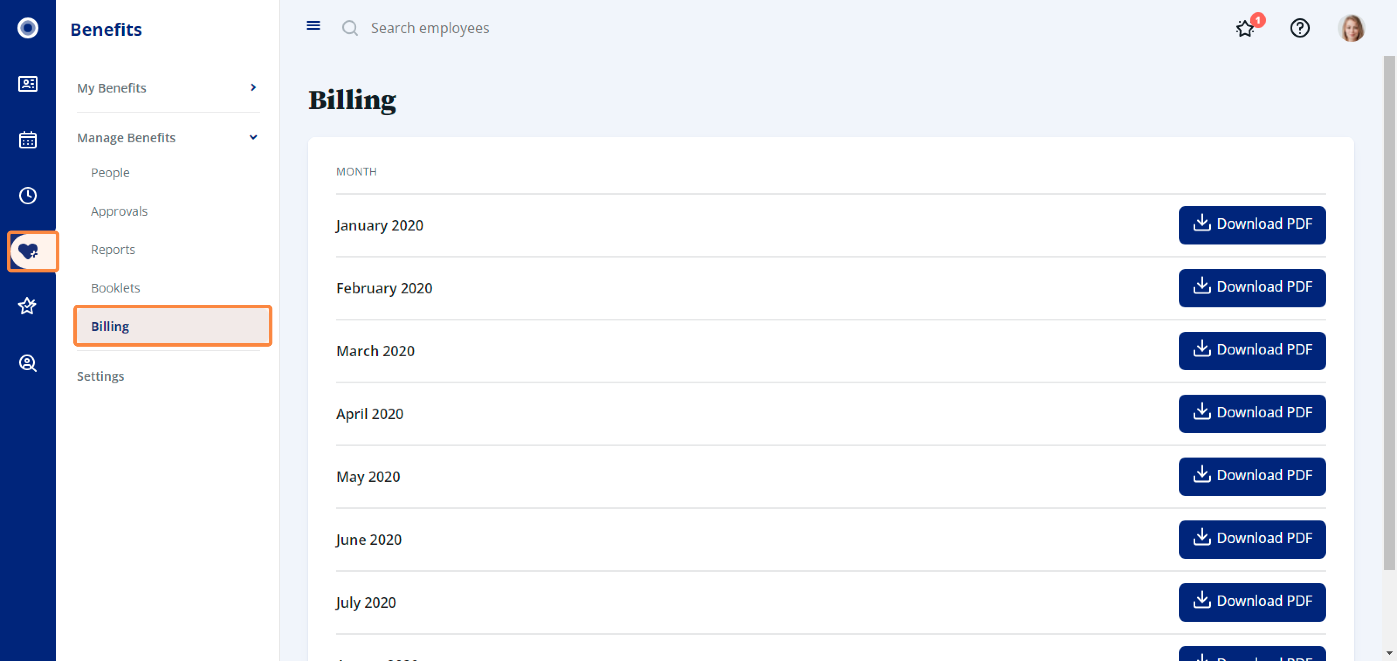Click the March 2020 row text
Viewport: 1397px width, 661px height.
pyautogui.click(x=375, y=351)
